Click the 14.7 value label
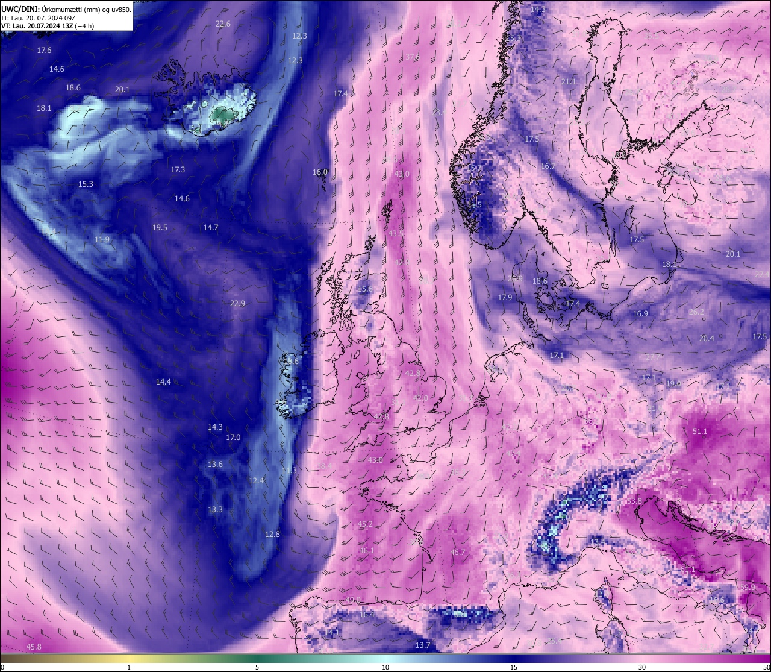Screen dimensions: 771x672 click(211, 228)
